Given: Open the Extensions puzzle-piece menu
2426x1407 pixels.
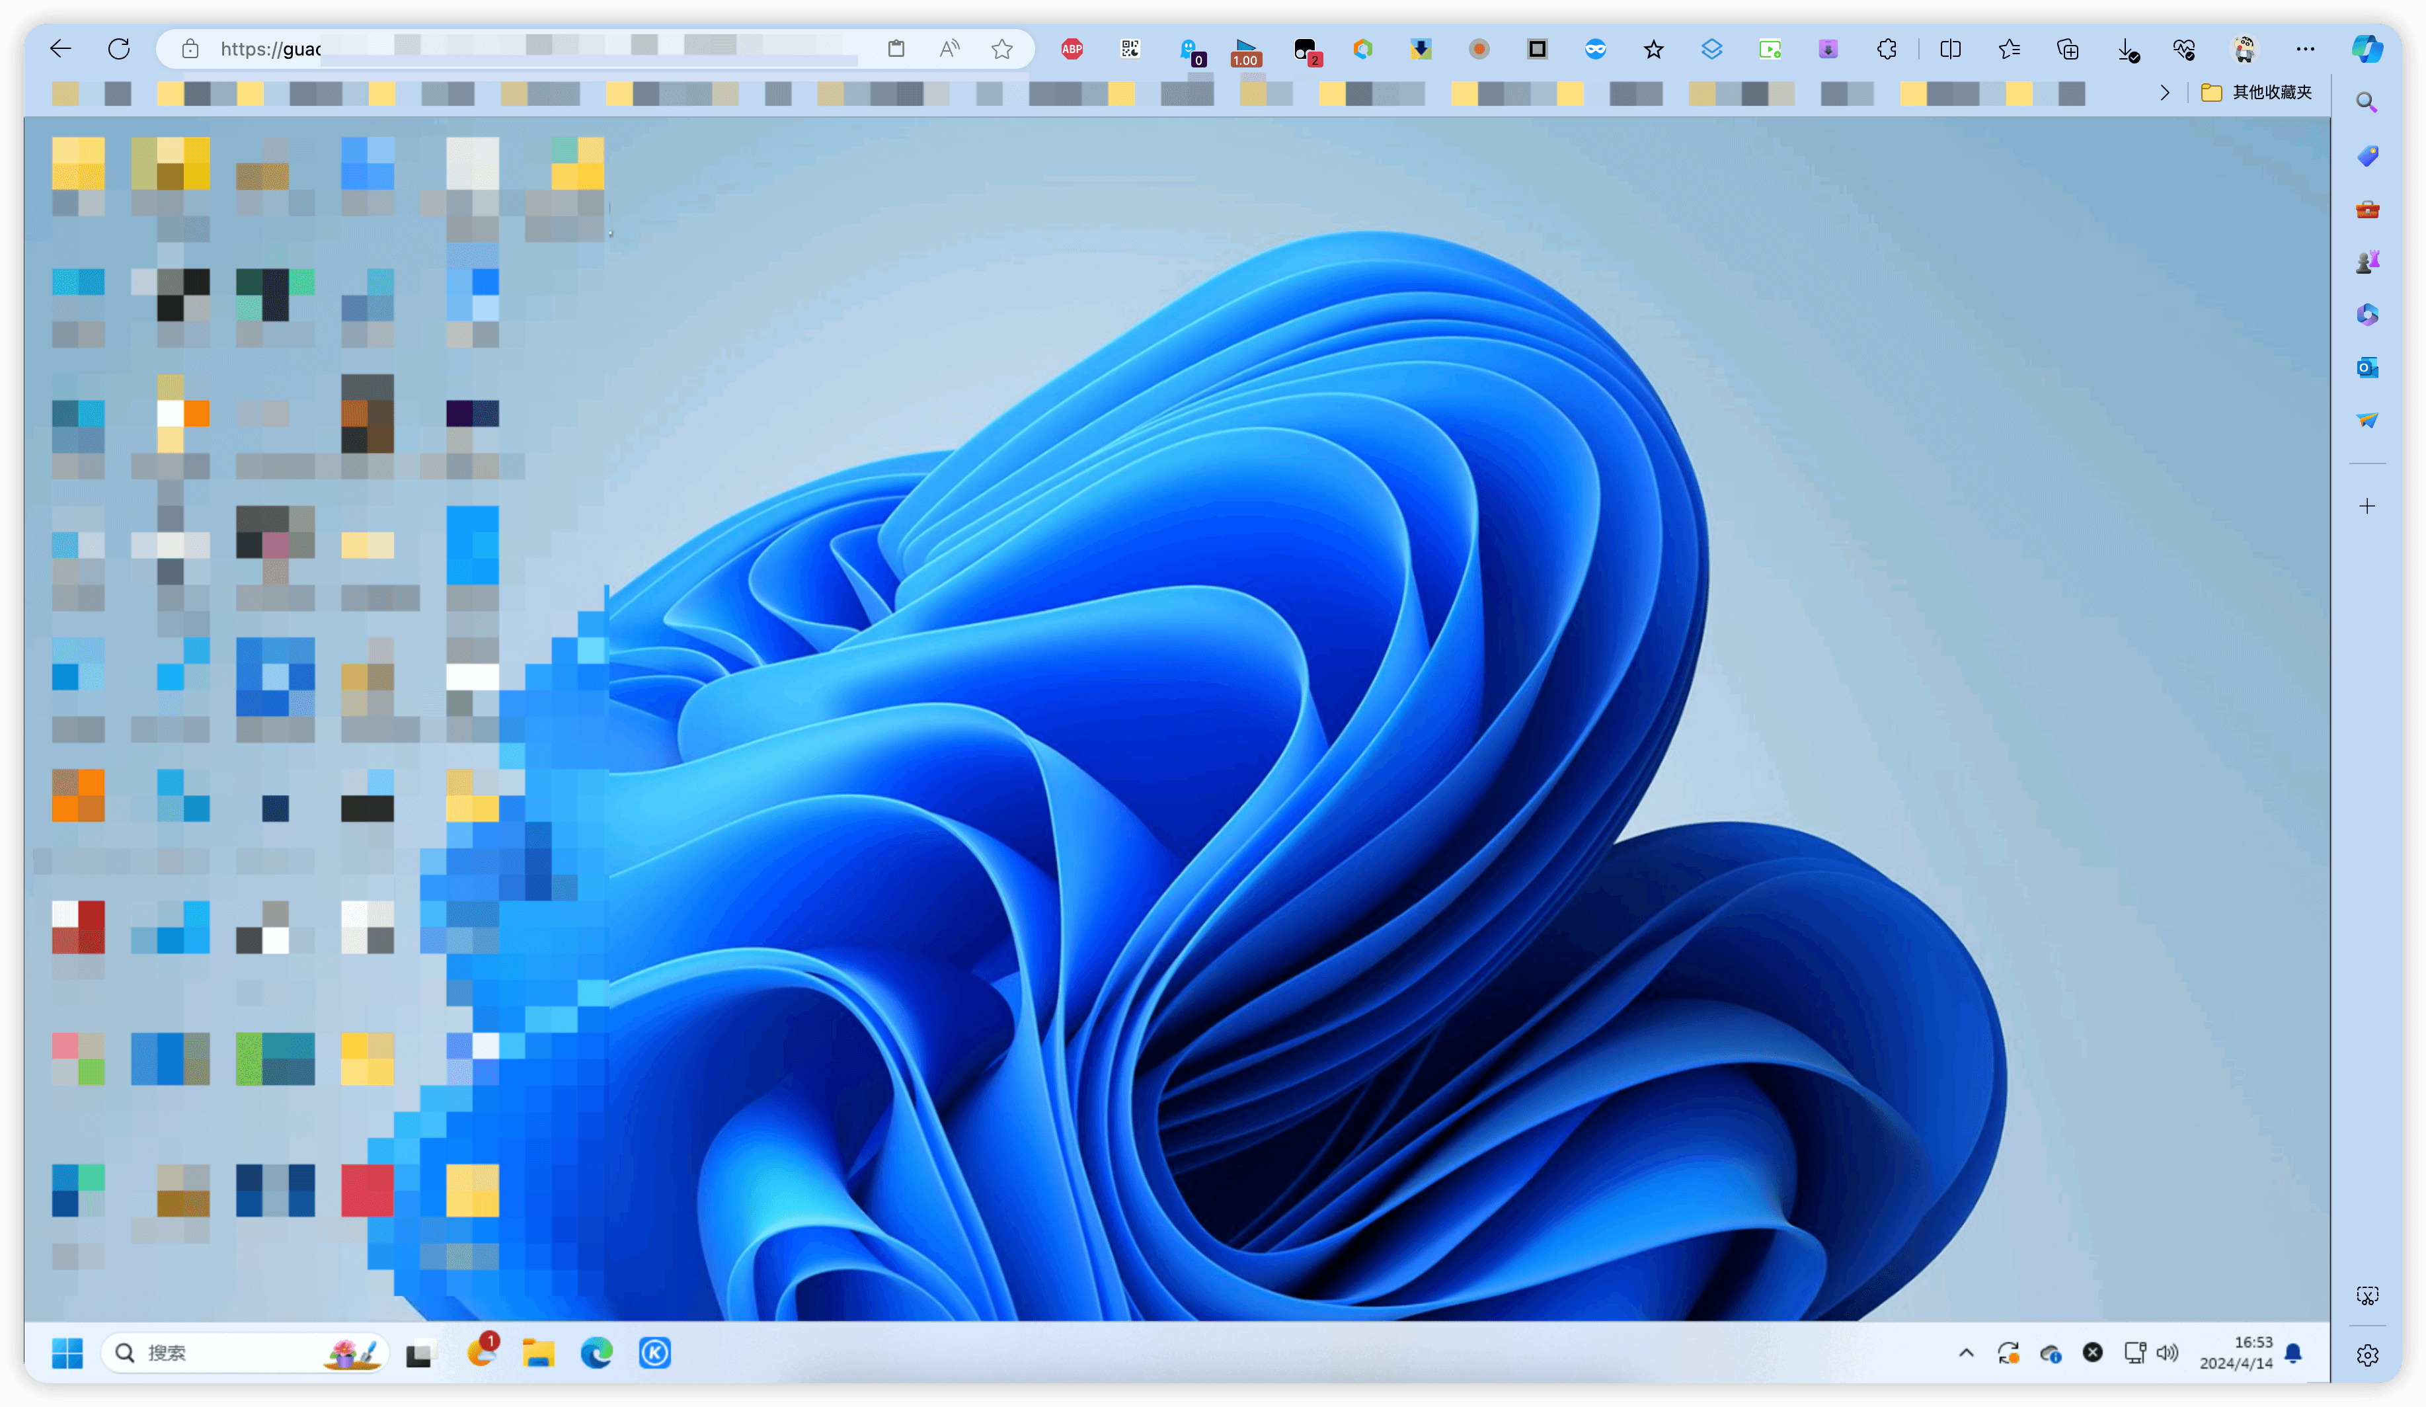Looking at the screenshot, I should pyautogui.click(x=1887, y=48).
